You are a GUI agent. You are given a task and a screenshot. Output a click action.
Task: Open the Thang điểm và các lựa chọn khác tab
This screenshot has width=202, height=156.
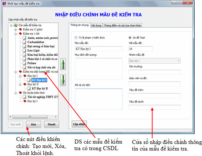pos(122,25)
